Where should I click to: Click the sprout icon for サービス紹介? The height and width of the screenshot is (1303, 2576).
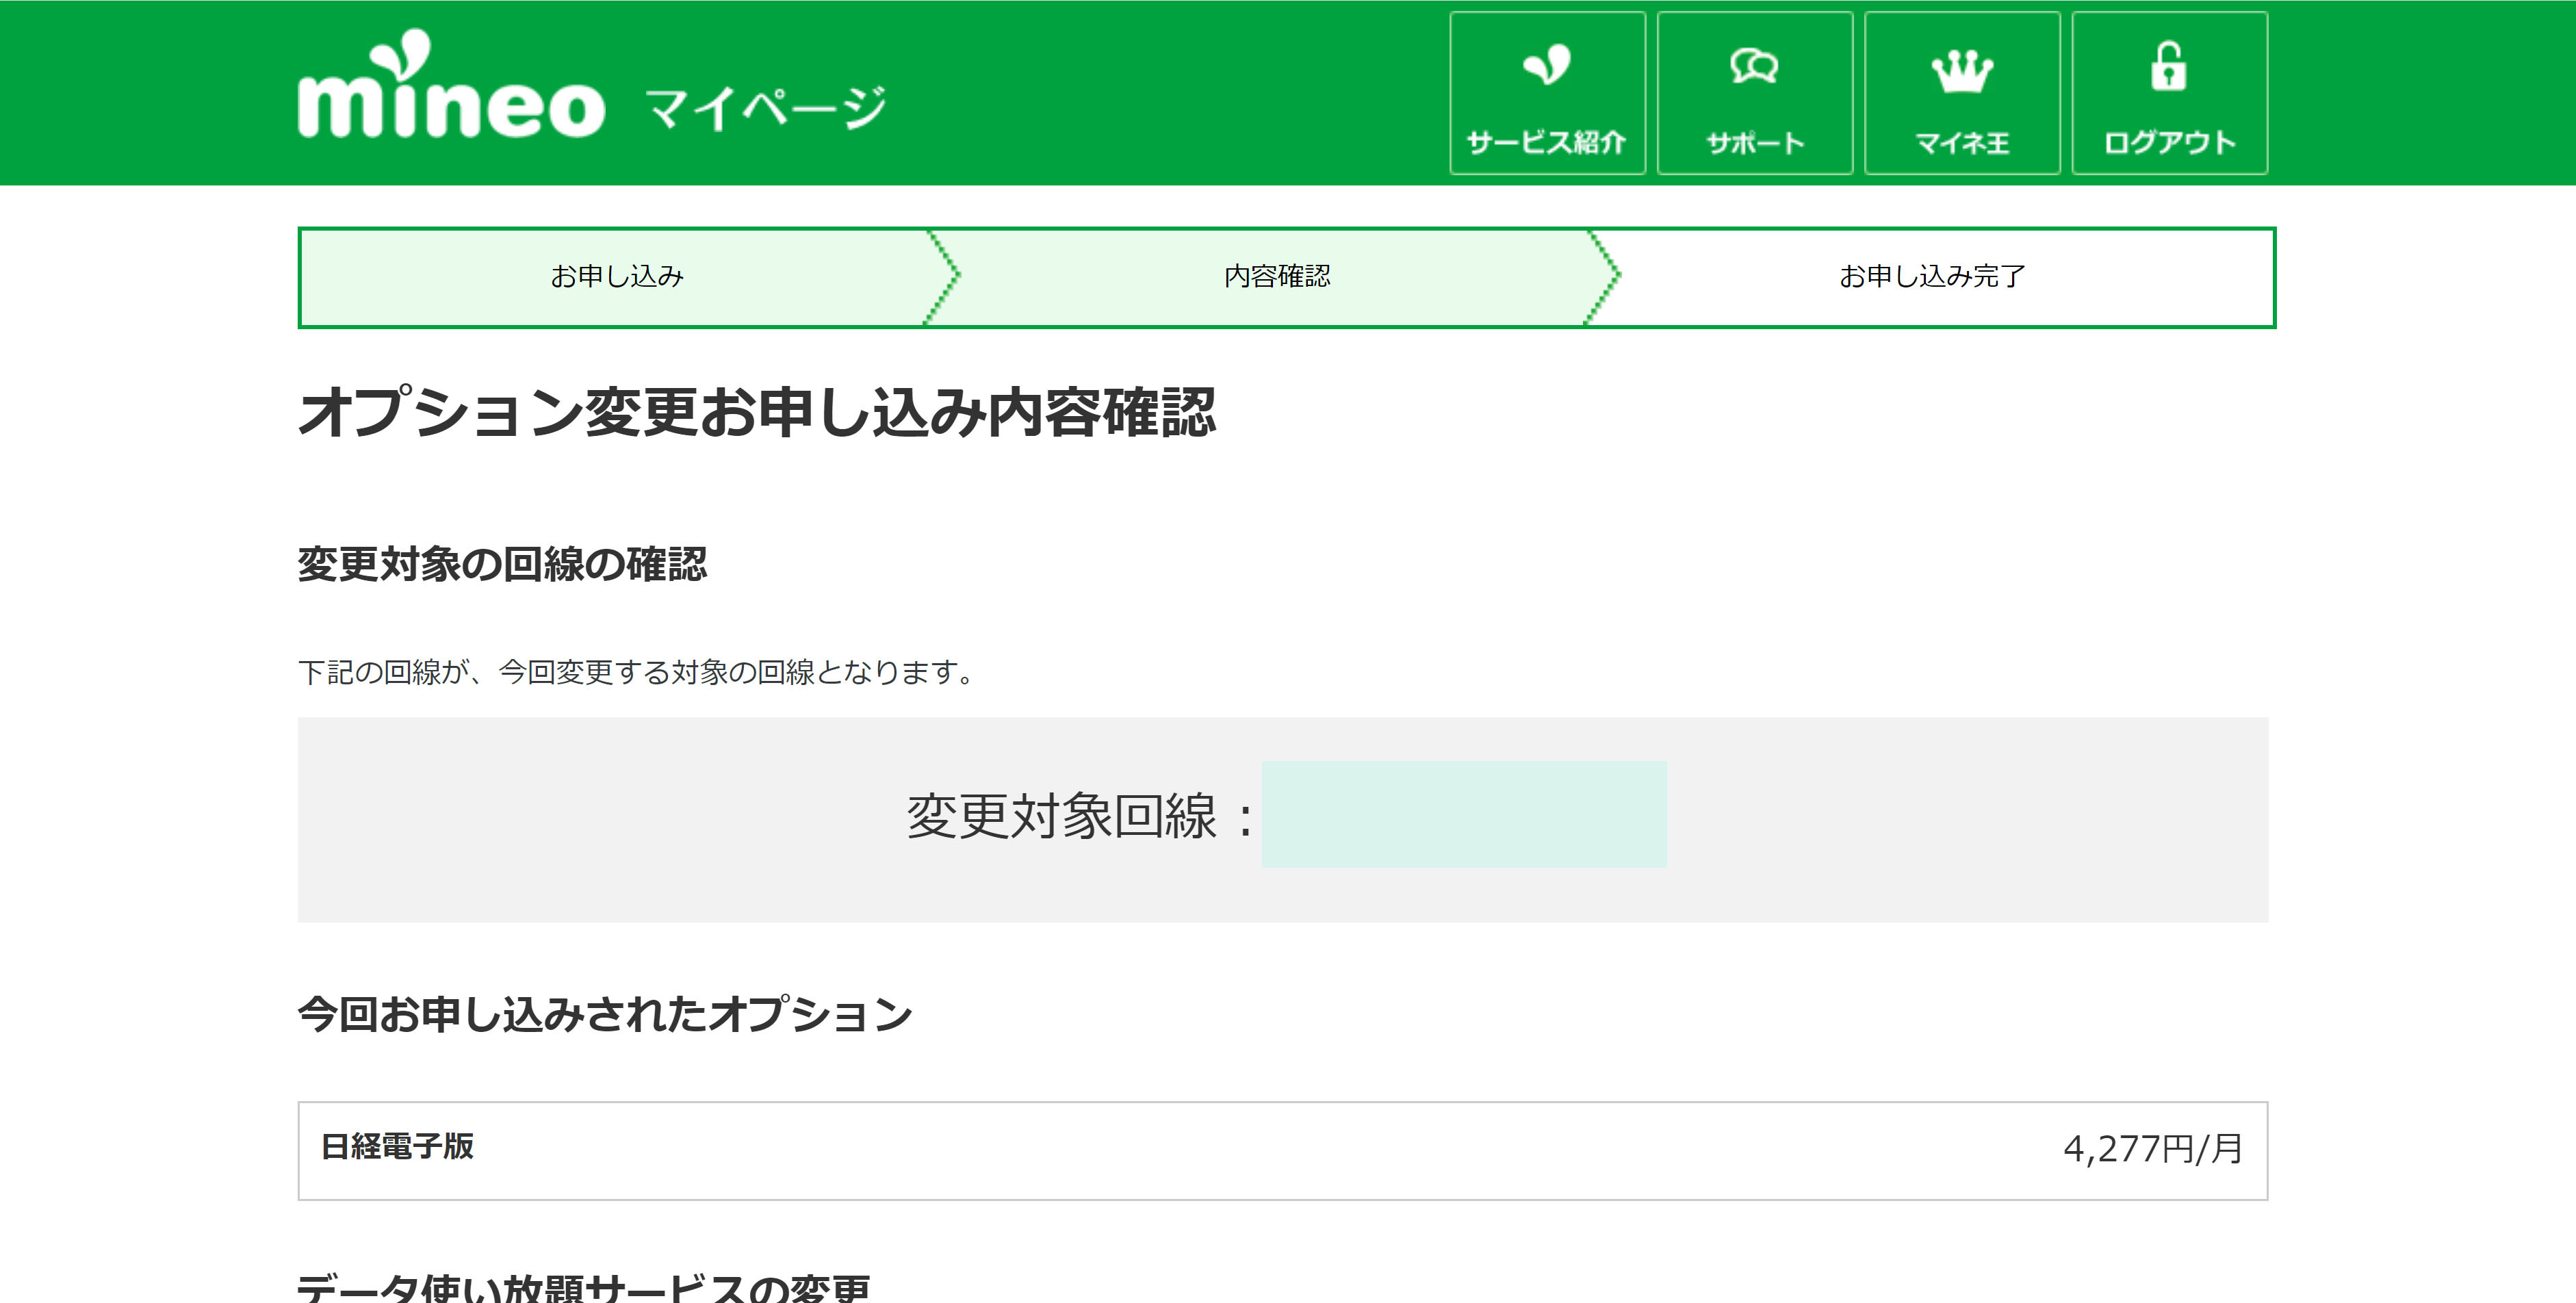[1546, 66]
